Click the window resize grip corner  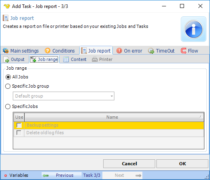[207, 177]
